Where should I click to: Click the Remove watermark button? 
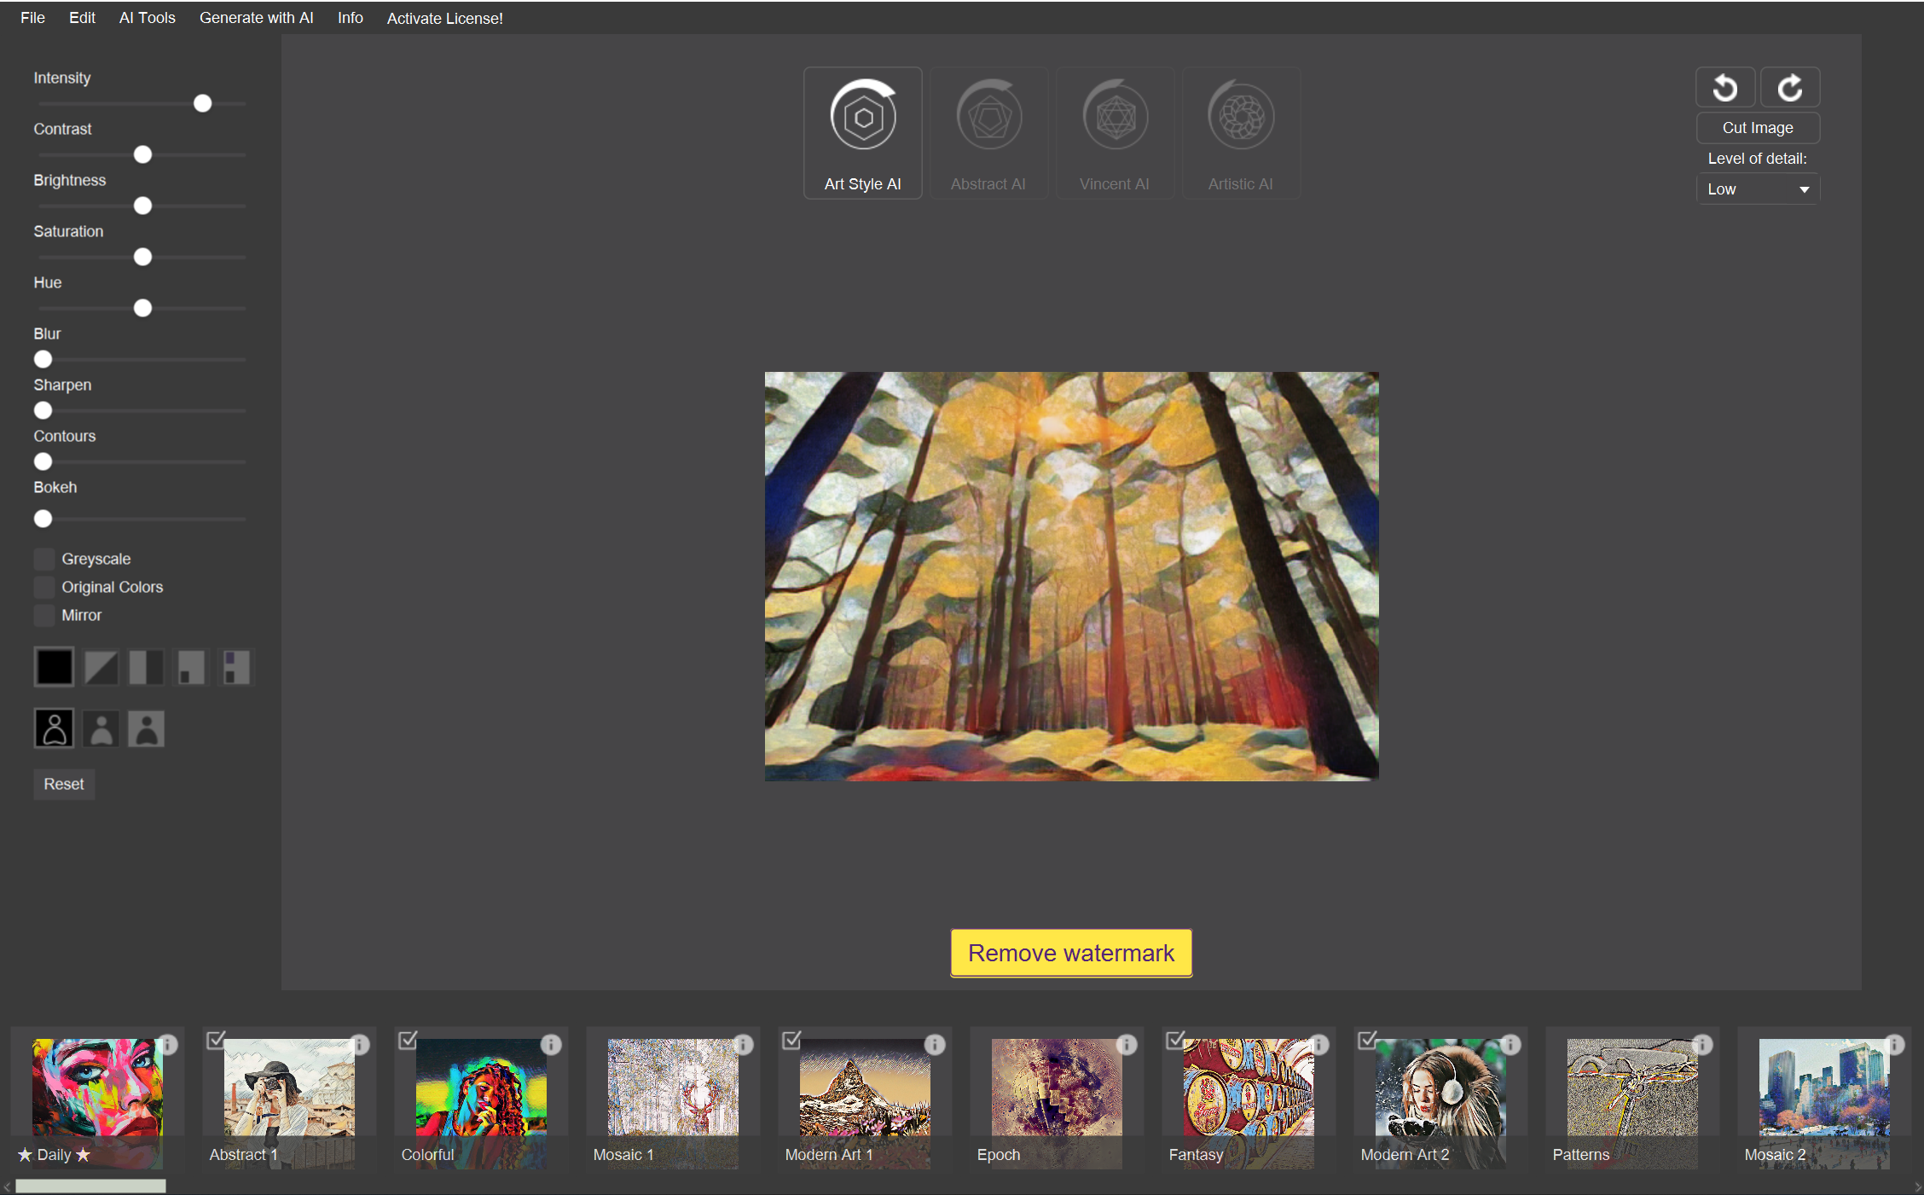click(1070, 953)
